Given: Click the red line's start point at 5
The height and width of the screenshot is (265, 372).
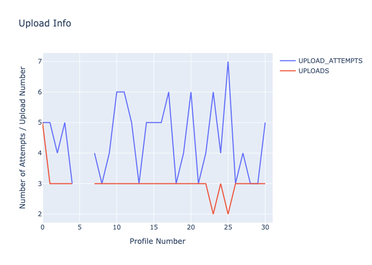Looking at the screenshot, I should click(43, 123).
